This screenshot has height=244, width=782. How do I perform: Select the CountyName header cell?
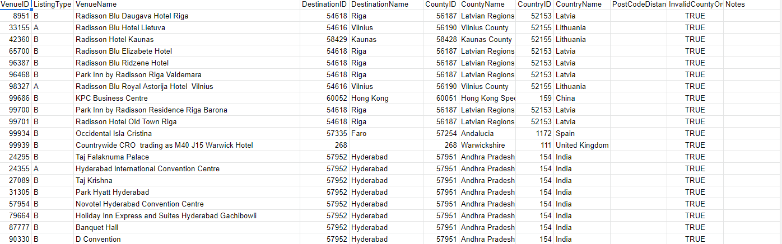(x=487, y=4)
